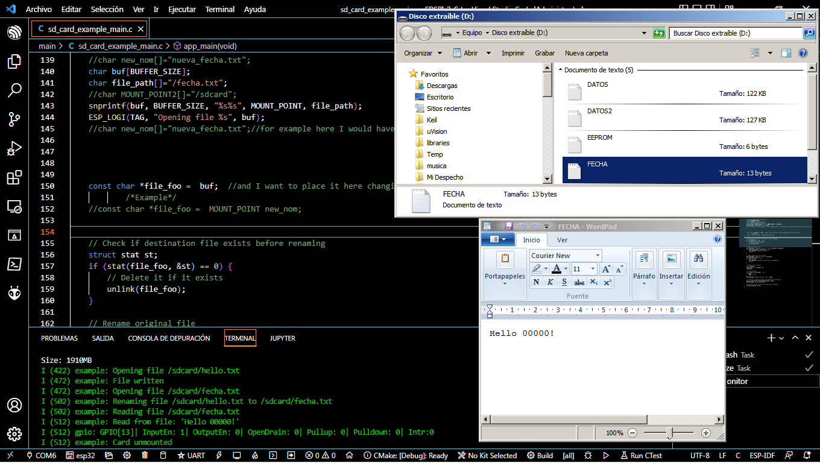820x463 pixels.
Task: Open the highlight color dropdown arrow in WordPad
Action: (546, 269)
